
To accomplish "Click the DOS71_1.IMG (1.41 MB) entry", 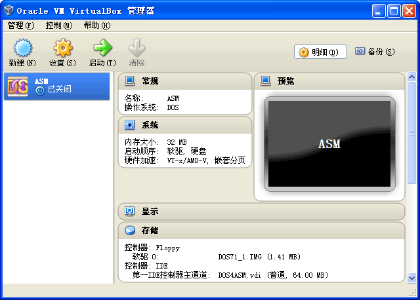I will click(259, 257).
